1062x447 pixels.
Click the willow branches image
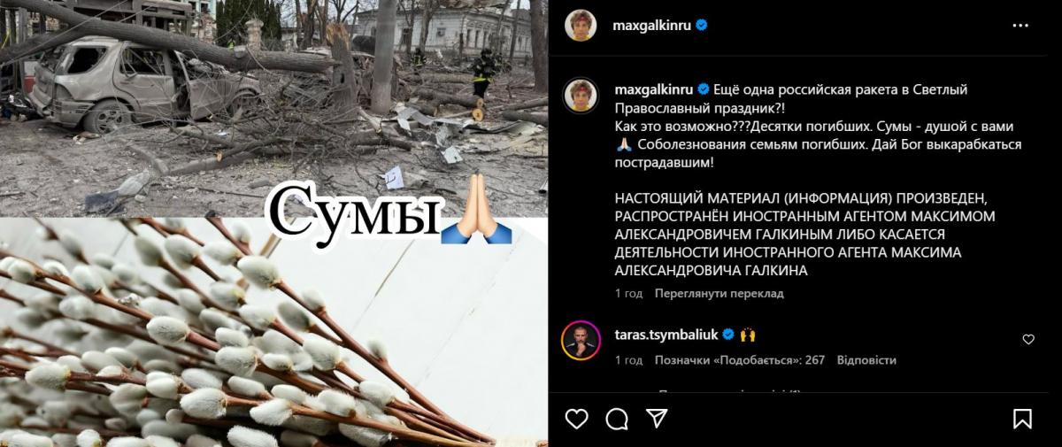coord(273,332)
